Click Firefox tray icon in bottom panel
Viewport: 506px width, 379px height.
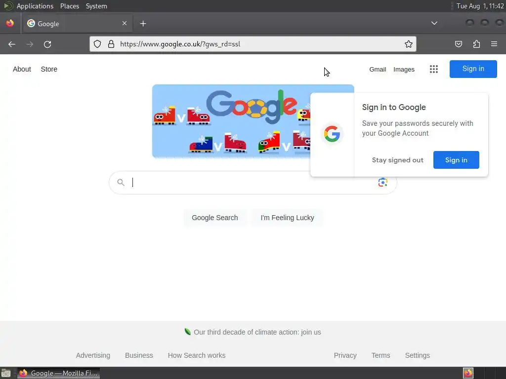click(x=468, y=373)
